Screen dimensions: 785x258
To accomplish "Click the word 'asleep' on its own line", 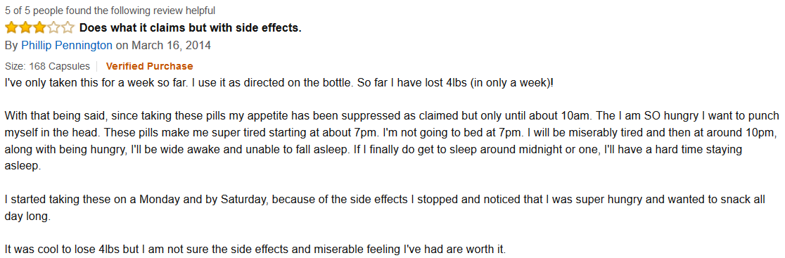I will pyautogui.click(x=21, y=167).
